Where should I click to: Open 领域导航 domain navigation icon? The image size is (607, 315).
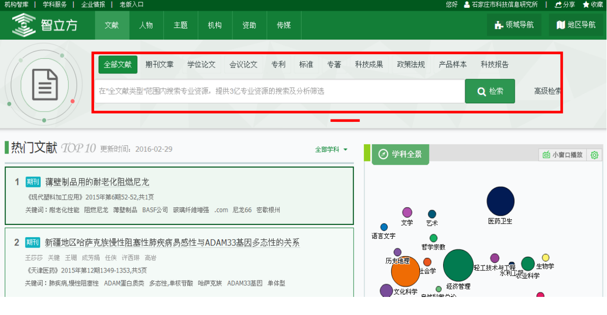point(499,25)
